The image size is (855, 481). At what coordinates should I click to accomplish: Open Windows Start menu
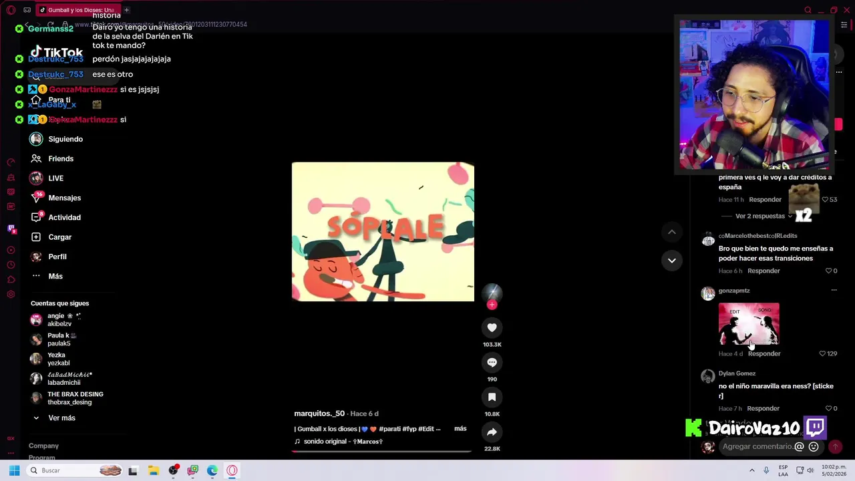14,470
